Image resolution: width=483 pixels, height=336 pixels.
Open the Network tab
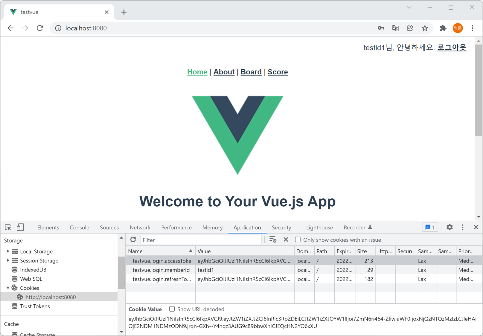tap(140, 227)
